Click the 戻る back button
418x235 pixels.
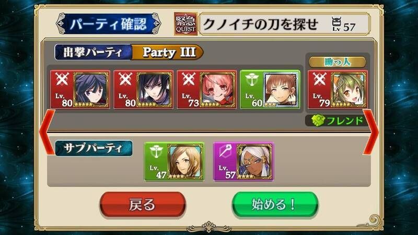coord(143,205)
